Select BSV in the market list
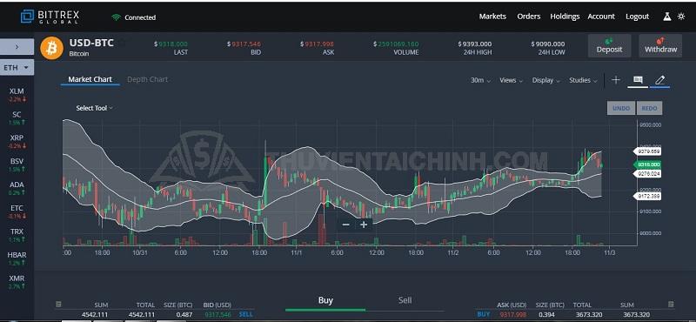 tap(17, 164)
